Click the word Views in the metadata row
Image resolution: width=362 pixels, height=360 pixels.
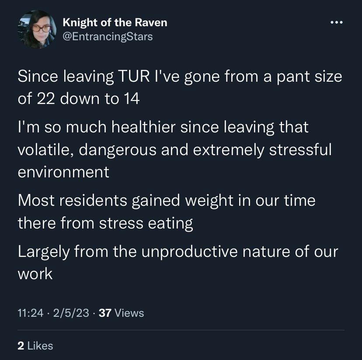[x=129, y=313]
